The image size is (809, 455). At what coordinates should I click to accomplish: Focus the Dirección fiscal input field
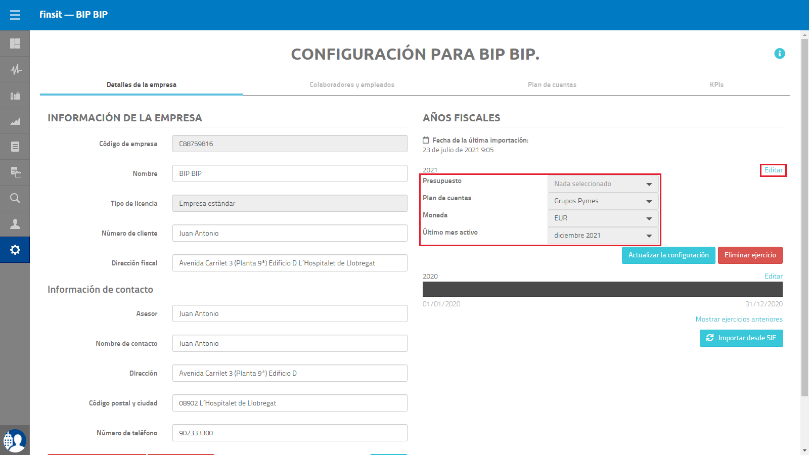point(290,263)
